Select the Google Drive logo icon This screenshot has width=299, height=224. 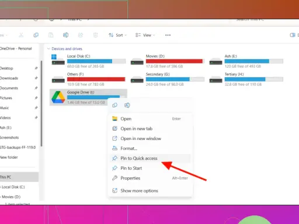pyautogui.click(x=58, y=97)
